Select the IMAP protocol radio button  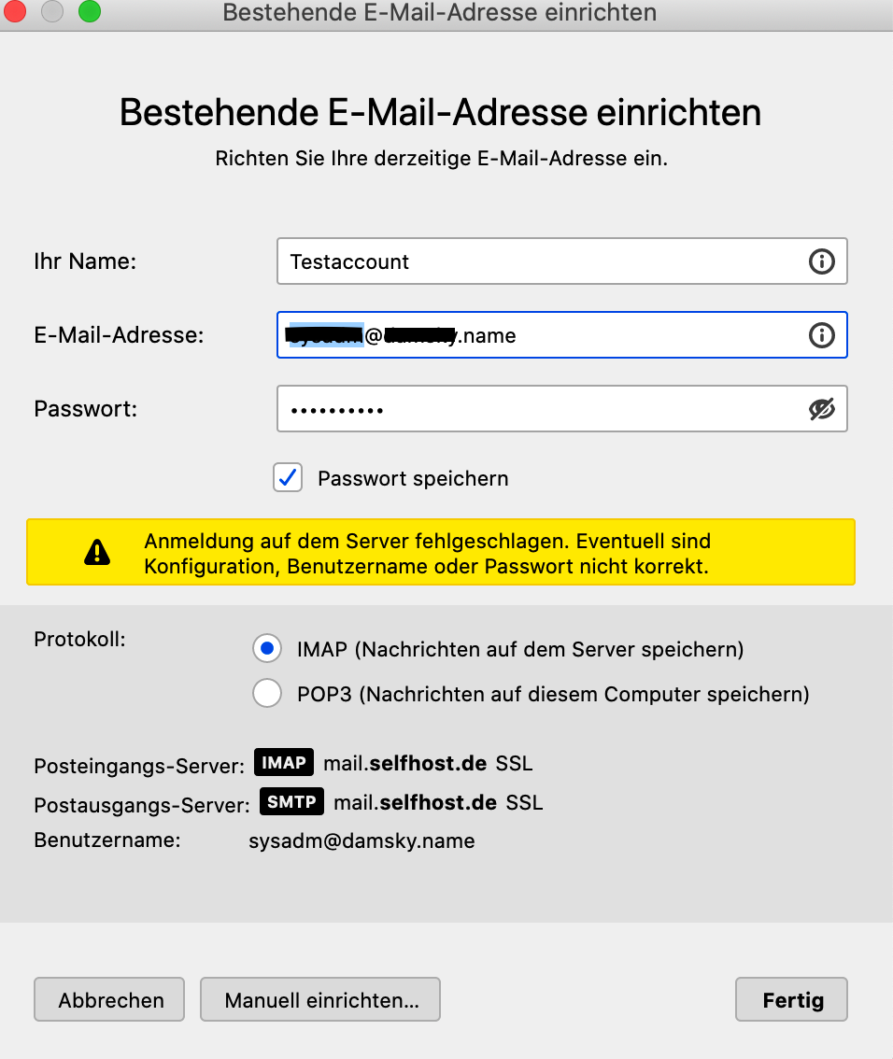click(267, 648)
